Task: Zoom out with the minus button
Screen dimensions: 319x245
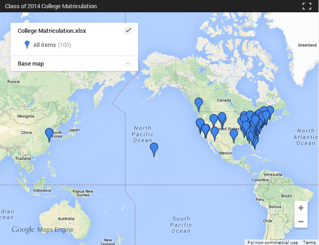Action: pyautogui.click(x=301, y=221)
